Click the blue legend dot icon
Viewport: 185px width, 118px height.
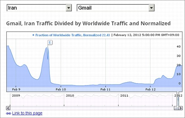tap(33, 35)
